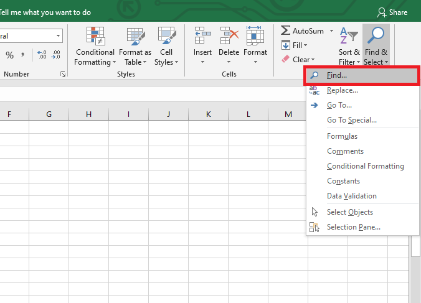Select column header H
The width and height of the screenshot is (421, 303).
tap(88, 114)
